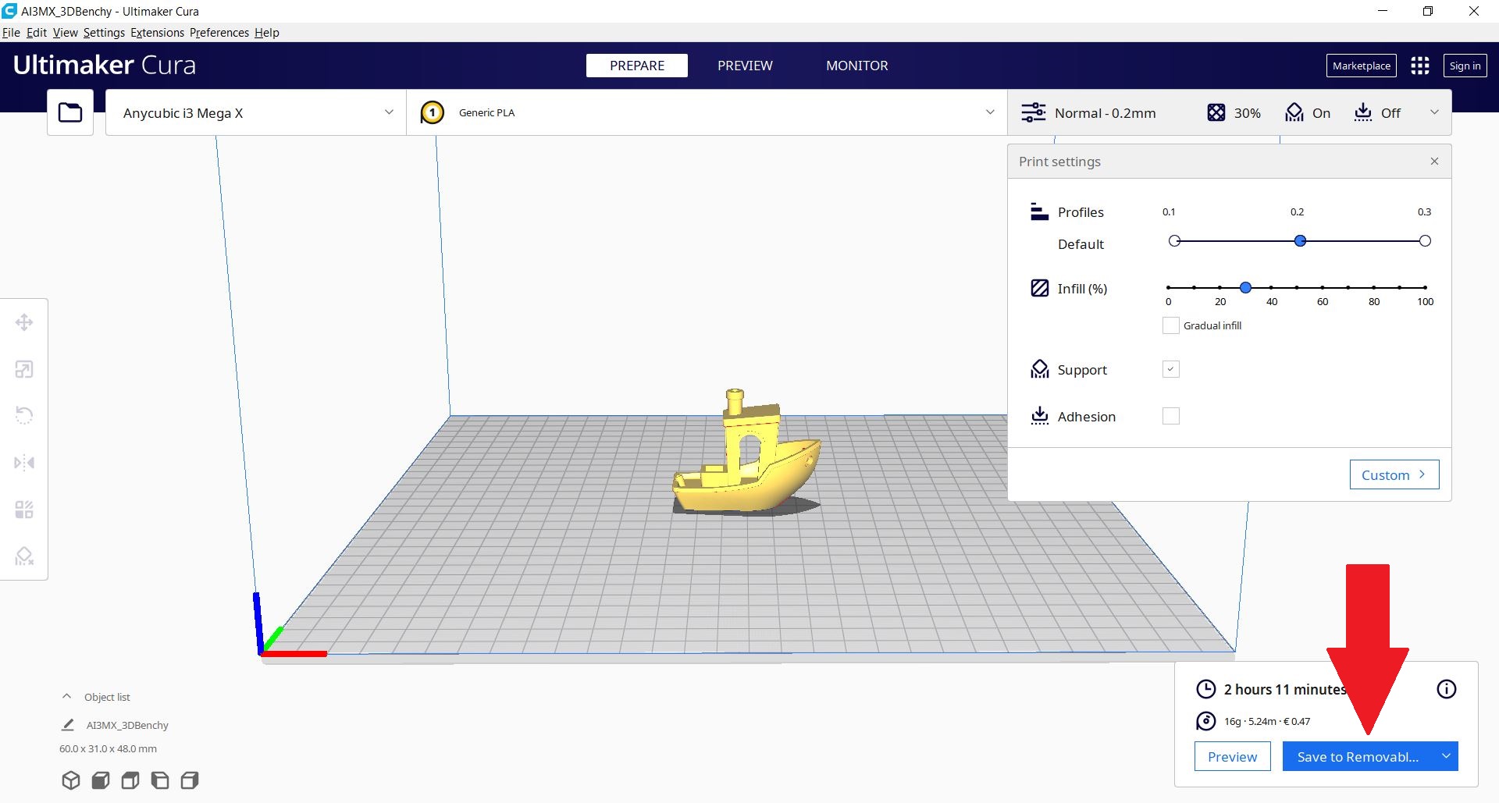Click the Open File folder icon
1499x803 pixels.
click(x=70, y=113)
